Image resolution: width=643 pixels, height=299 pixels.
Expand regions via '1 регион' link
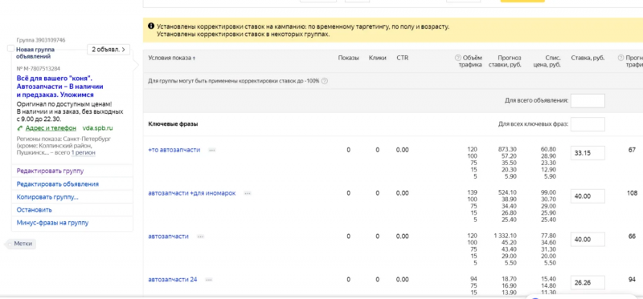84,152
